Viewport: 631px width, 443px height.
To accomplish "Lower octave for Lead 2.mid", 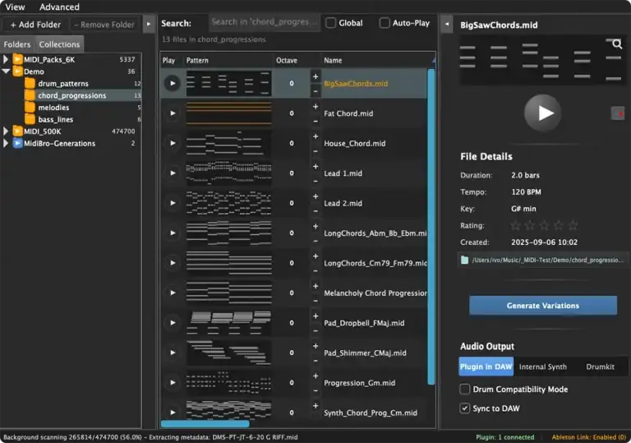I will (x=315, y=211).
